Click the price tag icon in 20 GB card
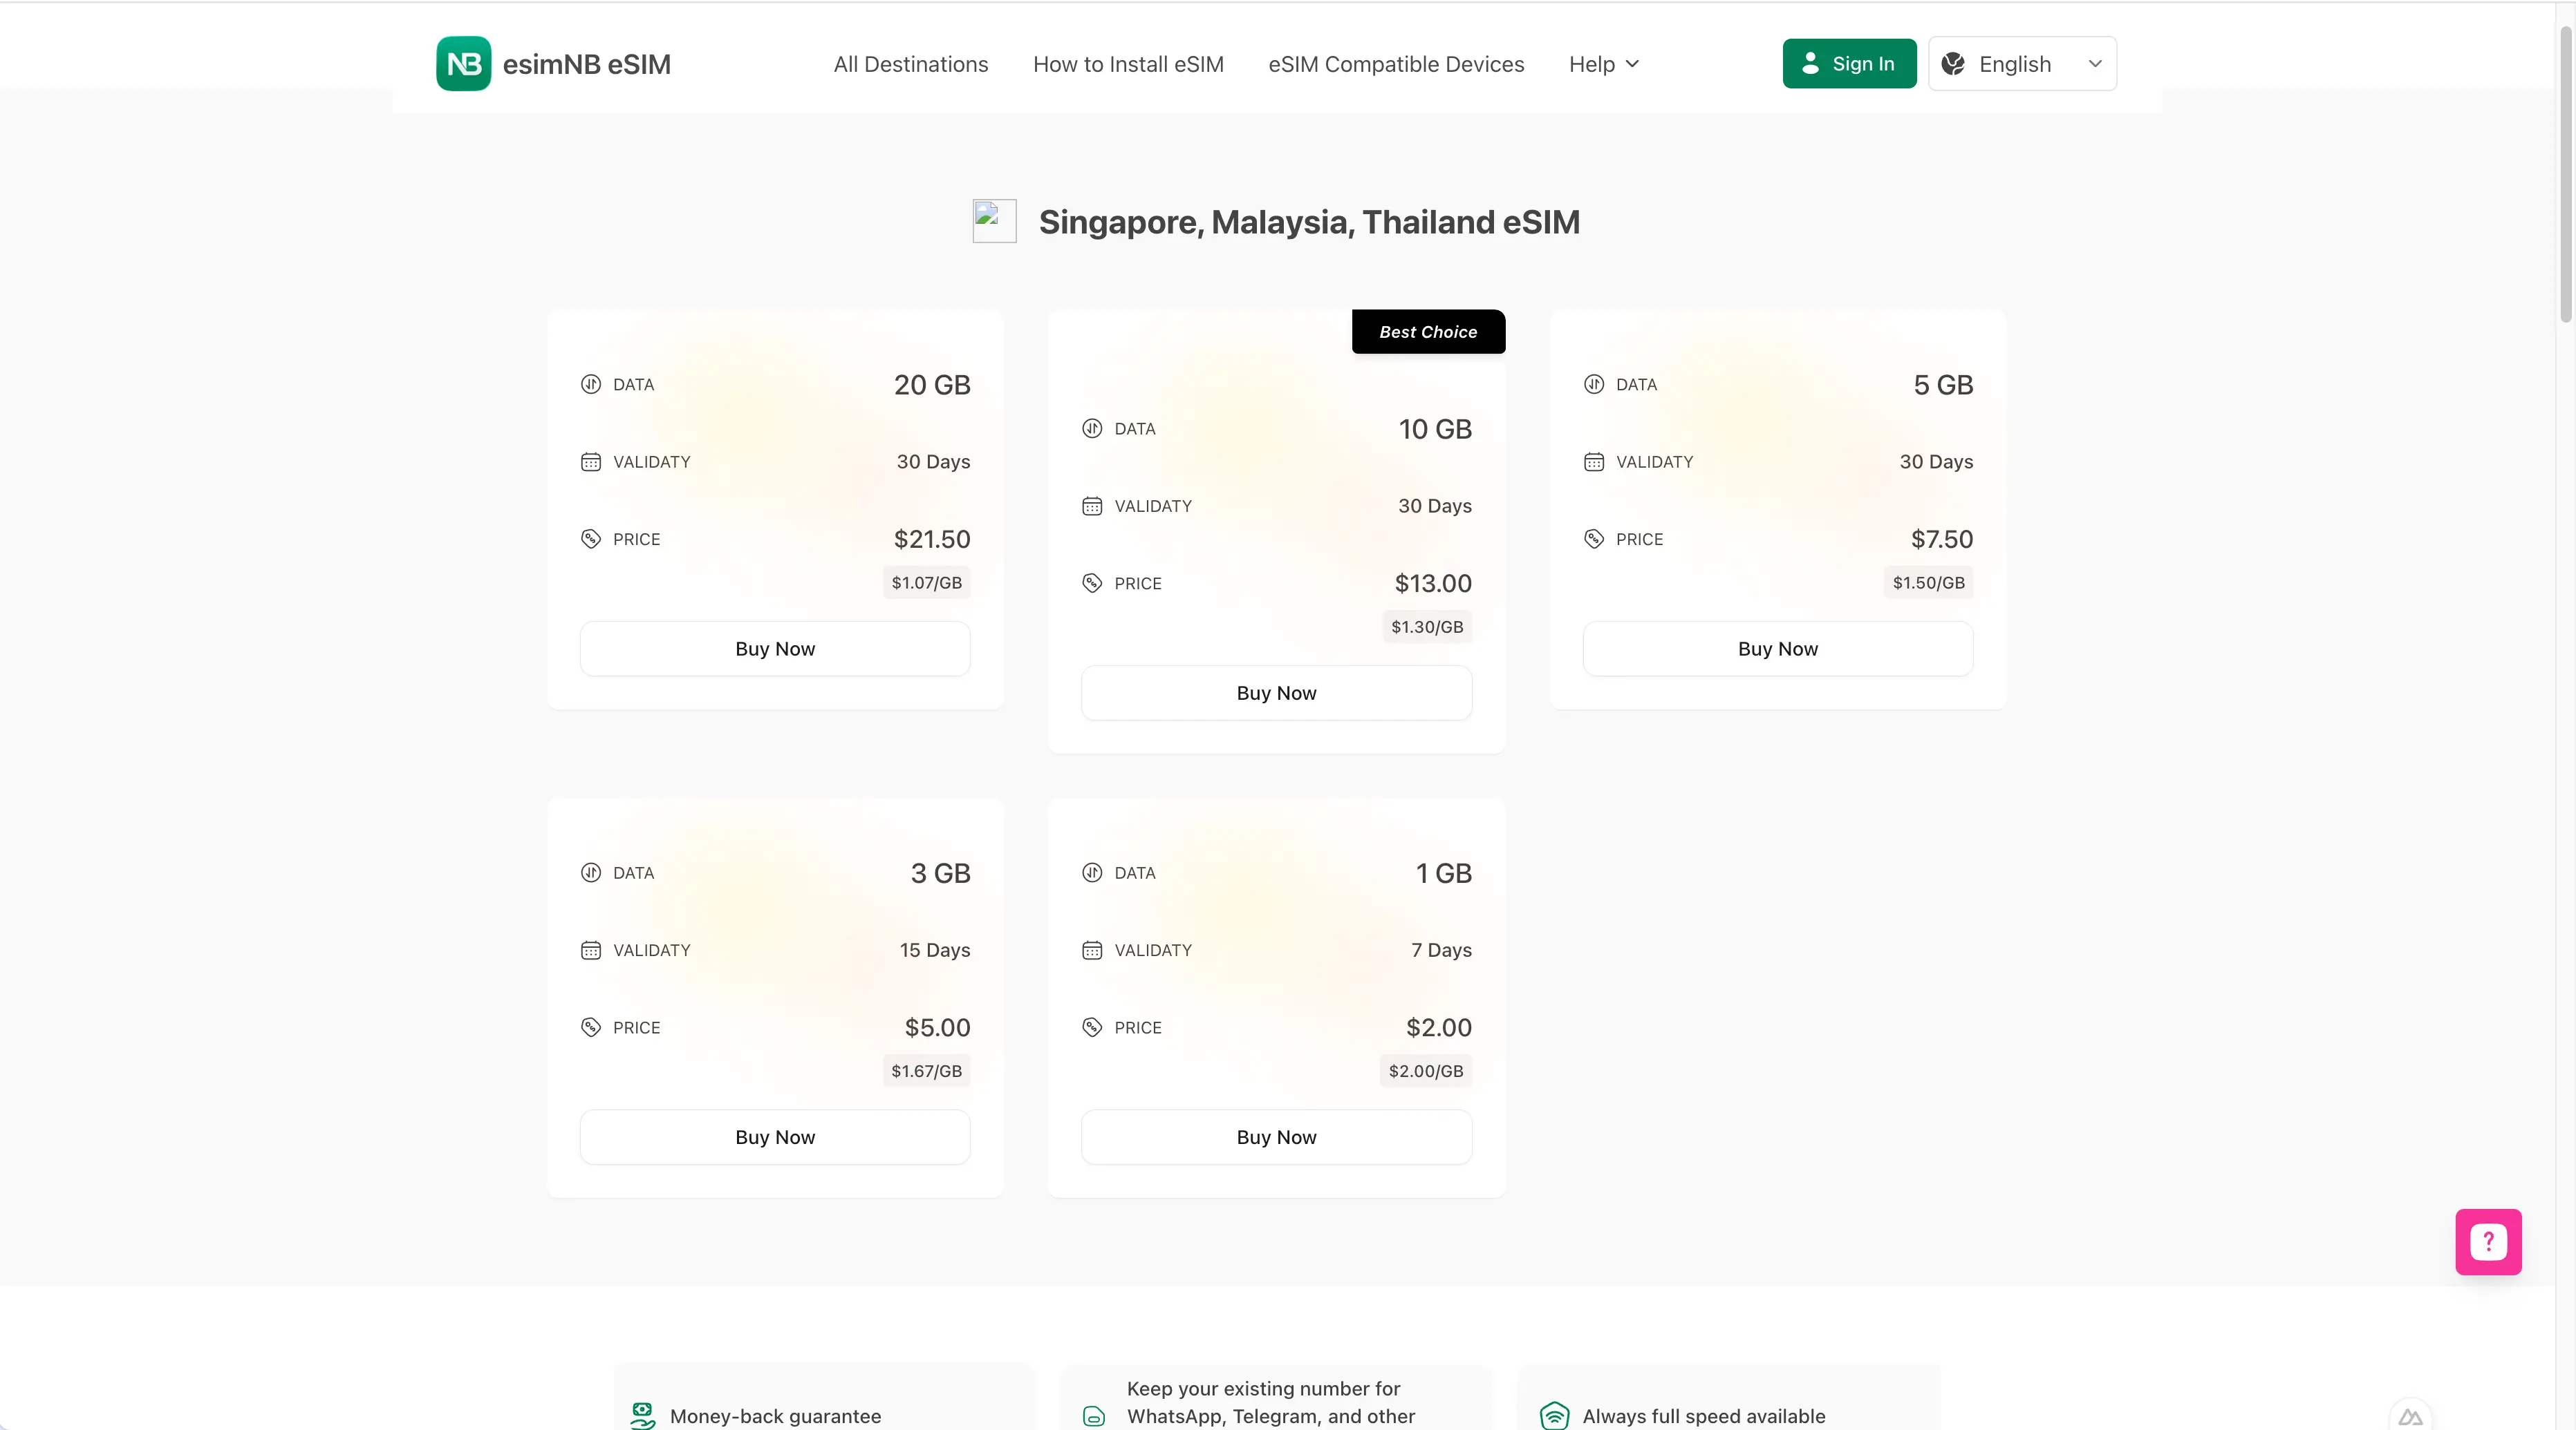Screen dimensions: 2576x1430 pos(591,540)
